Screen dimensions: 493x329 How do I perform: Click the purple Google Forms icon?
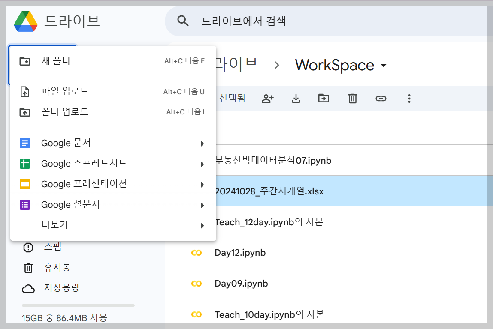coord(25,205)
